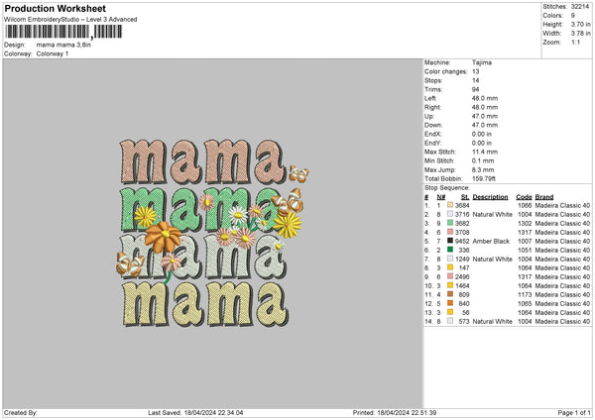Click the brown swatch in stop 11 row

tap(450, 294)
